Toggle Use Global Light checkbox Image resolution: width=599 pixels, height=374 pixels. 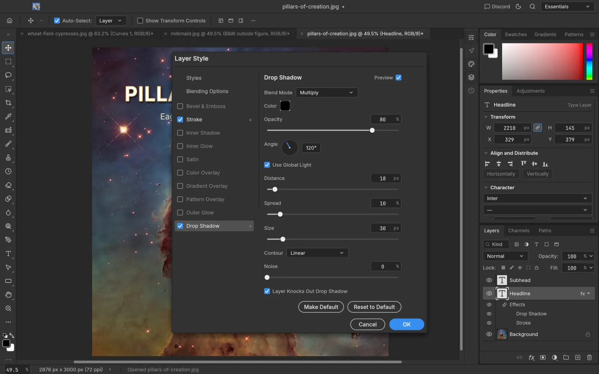pos(267,165)
